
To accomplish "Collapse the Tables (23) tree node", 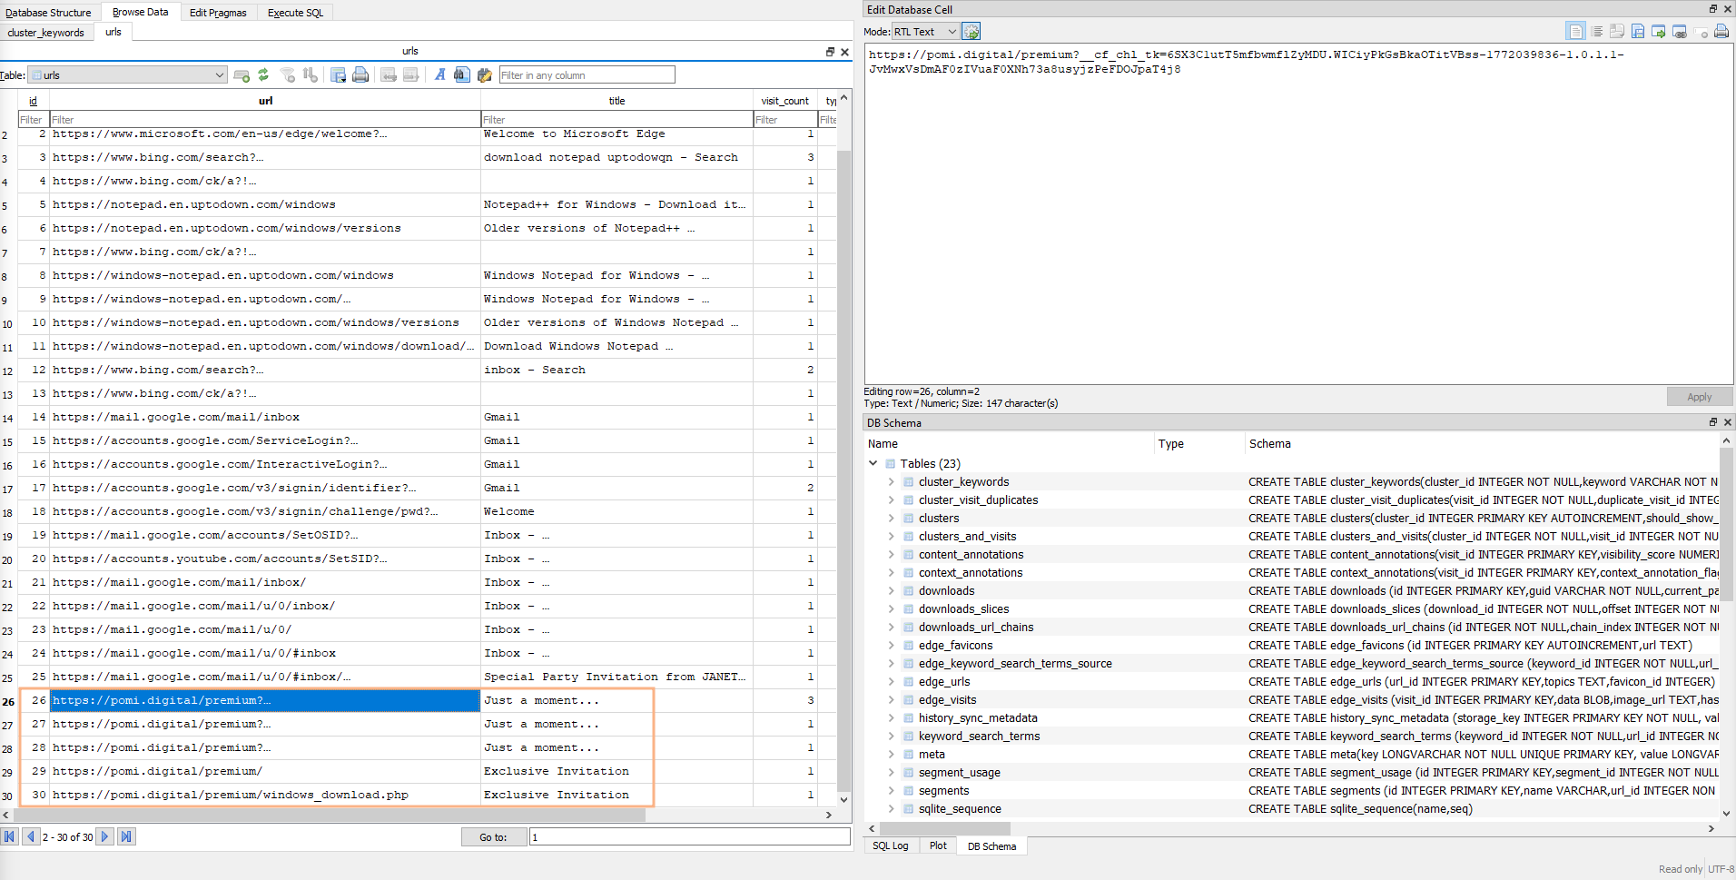I will (x=873, y=463).
